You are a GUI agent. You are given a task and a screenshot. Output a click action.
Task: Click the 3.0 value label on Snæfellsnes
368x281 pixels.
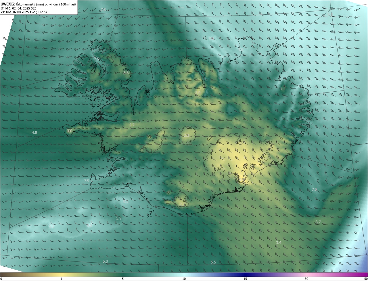point(70,131)
